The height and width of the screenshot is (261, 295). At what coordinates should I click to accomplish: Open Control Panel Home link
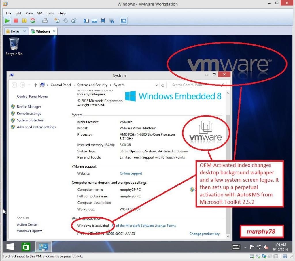(32, 96)
